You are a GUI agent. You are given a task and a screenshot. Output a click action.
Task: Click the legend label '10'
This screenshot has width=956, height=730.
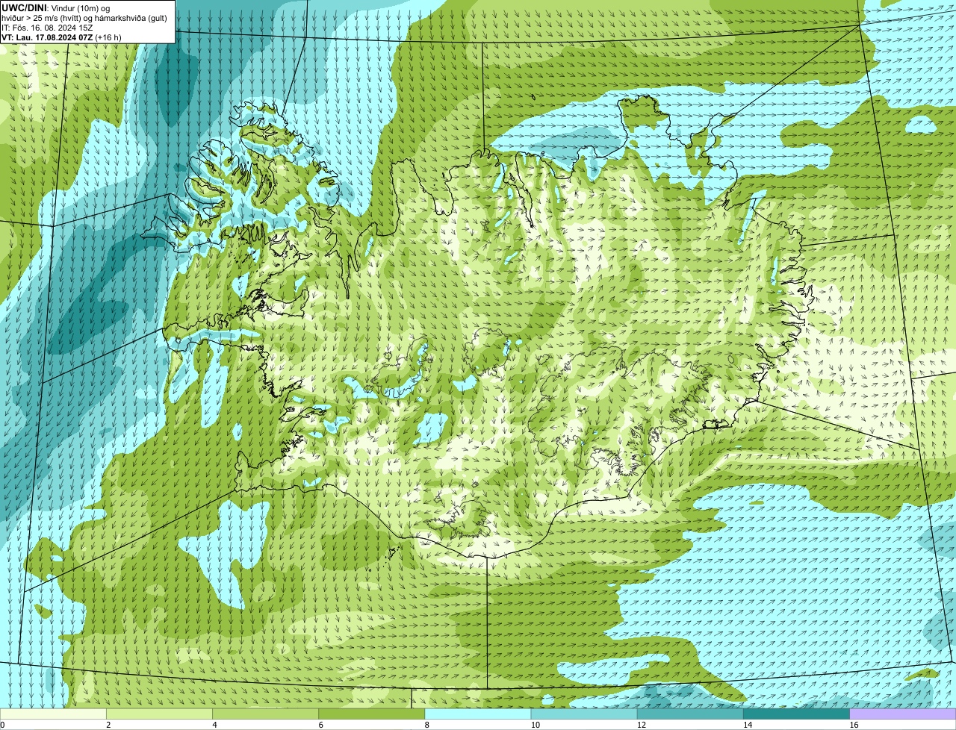(535, 725)
